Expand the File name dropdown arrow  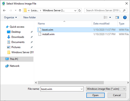click(x=82, y=89)
